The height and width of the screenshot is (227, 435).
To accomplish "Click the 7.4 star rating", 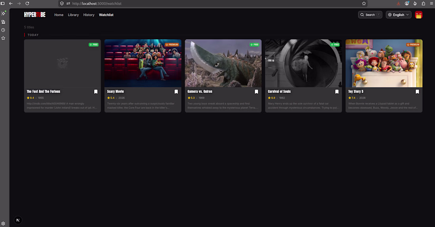I will [x=352, y=98].
